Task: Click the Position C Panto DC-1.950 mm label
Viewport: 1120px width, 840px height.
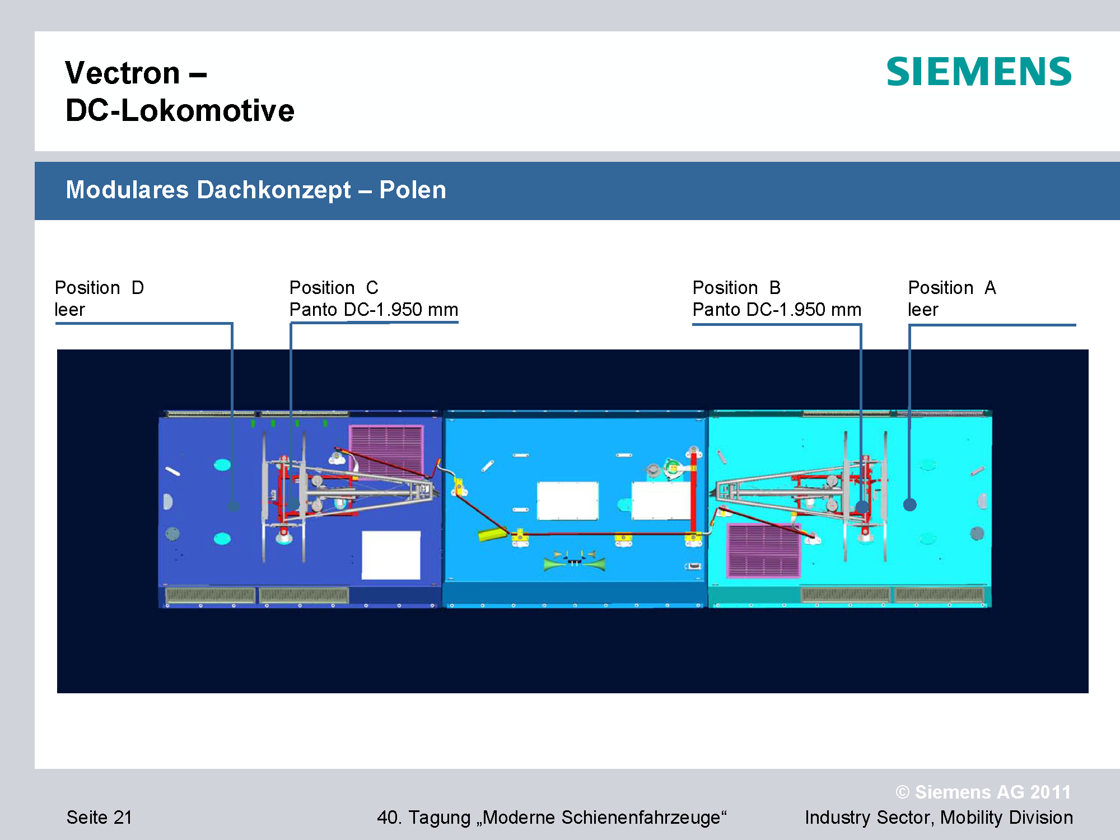Action: coord(374,298)
